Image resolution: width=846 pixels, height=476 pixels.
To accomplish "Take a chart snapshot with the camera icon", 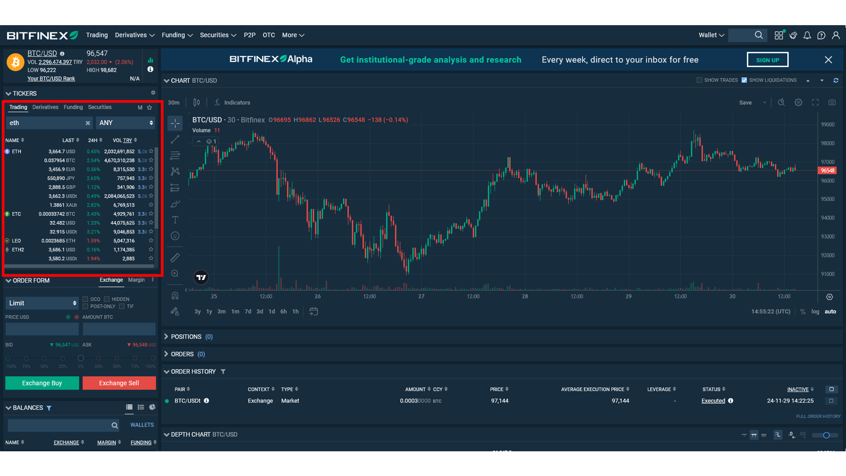I will click(832, 102).
